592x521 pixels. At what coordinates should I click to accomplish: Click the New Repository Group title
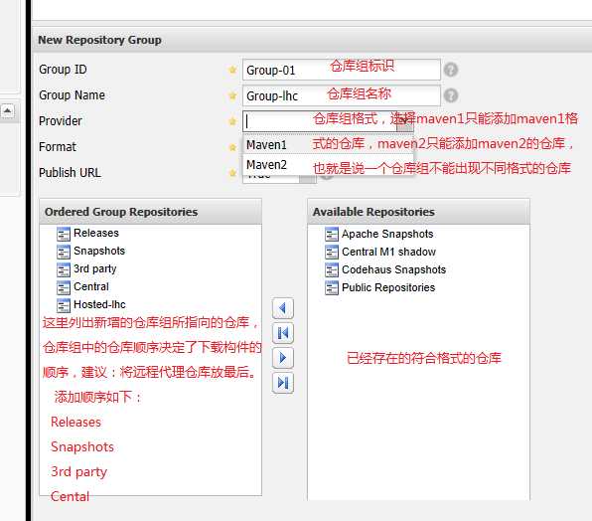click(99, 40)
